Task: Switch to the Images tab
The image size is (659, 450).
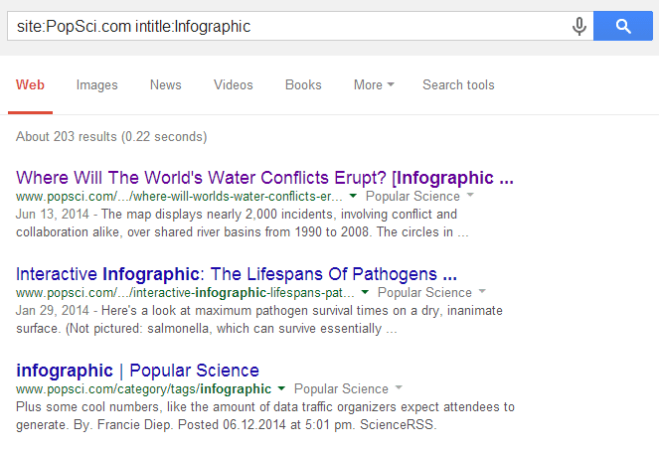Action: click(x=97, y=84)
